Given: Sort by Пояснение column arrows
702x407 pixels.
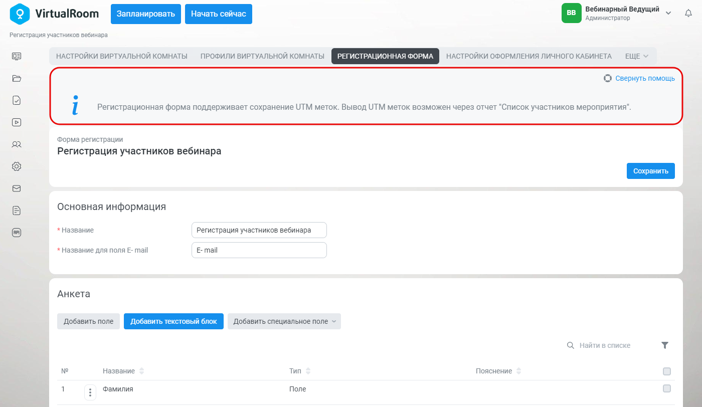Looking at the screenshot, I should [519, 371].
